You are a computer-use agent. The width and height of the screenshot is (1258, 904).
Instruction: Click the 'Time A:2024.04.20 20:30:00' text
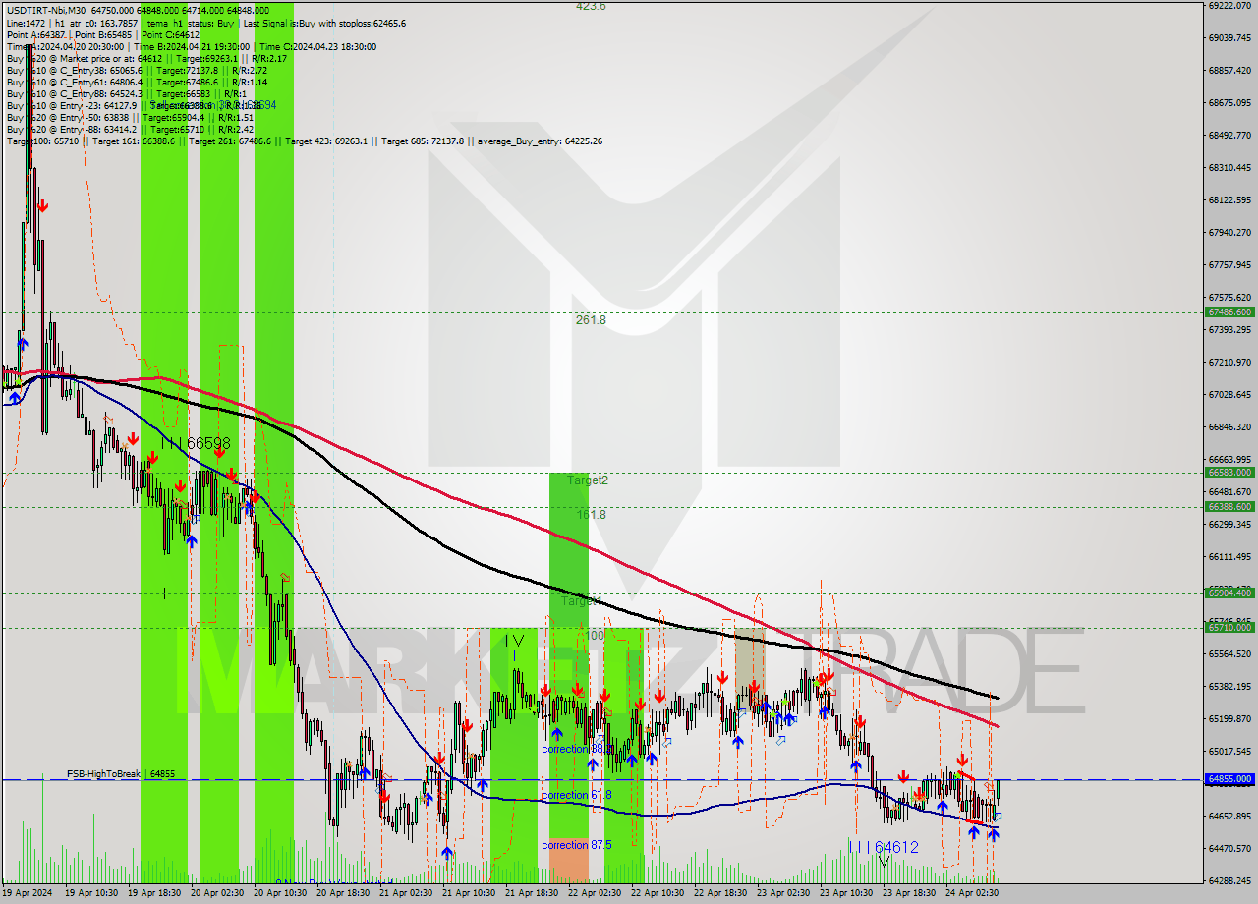pyautogui.click(x=65, y=46)
